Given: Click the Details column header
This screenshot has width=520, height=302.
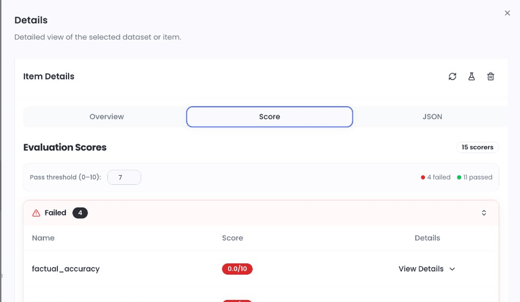Looking at the screenshot, I should (427, 238).
